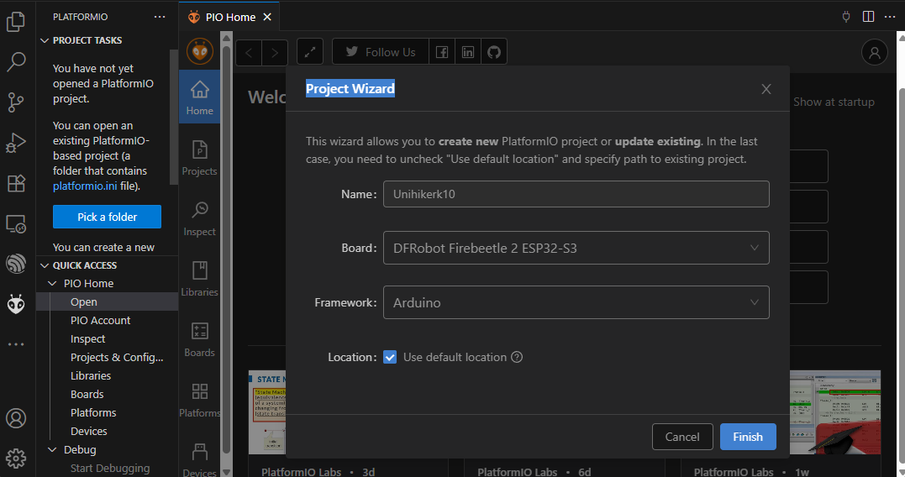The image size is (905, 477).
Task: Open Devices in PIO sidebar
Action: [200, 459]
